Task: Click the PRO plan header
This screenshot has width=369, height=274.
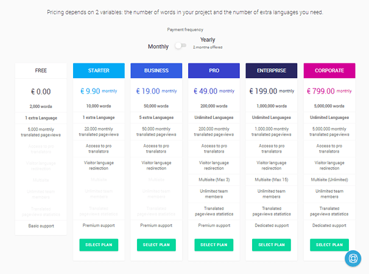Action: tap(214, 71)
